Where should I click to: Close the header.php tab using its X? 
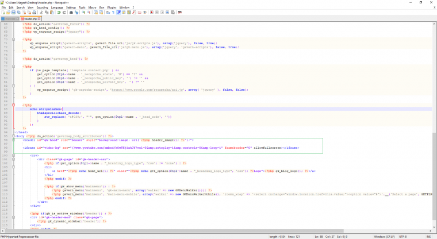pyautogui.click(x=40, y=18)
